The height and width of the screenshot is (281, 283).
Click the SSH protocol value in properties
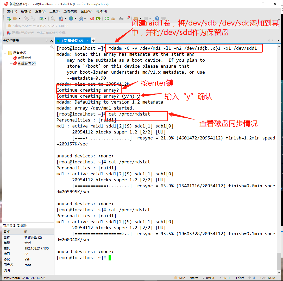point(27,259)
